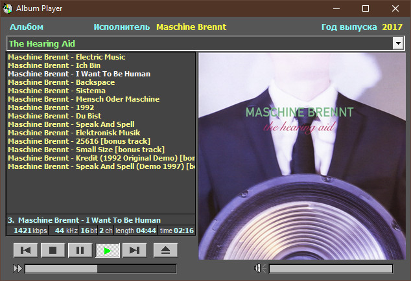Select track Mensch Oder Maschine

[x=84, y=99]
